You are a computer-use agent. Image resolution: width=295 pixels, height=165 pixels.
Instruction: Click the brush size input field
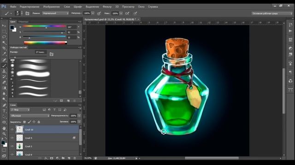tap(41, 52)
